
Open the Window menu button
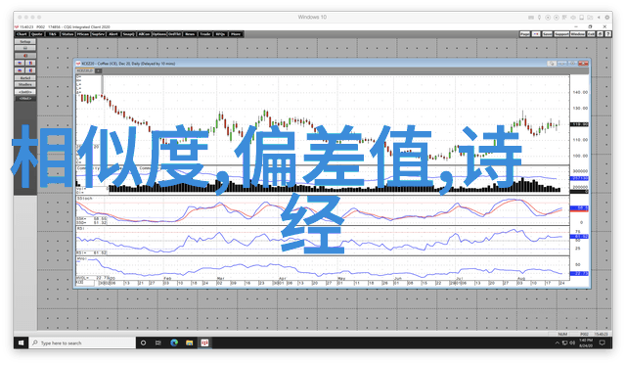(577, 34)
